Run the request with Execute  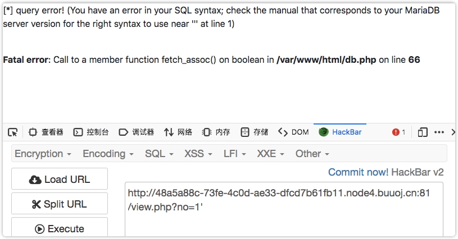(60, 229)
